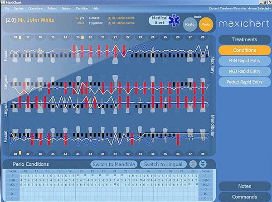This screenshot has width=272, height=202.
Task: Click Dentist name Dr. Daniel Currie
Action: coord(121,18)
